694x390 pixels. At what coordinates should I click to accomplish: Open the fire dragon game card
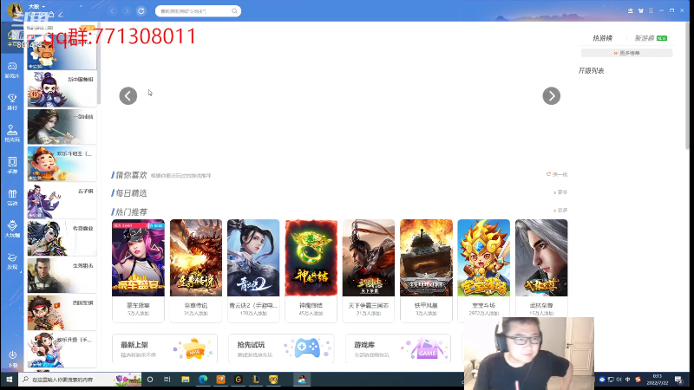pos(196,270)
